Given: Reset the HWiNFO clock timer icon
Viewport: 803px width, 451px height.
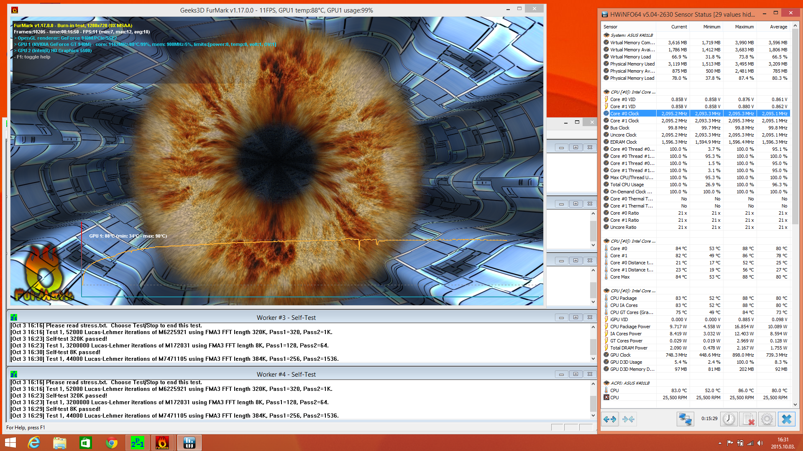Looking at the screenshot, I should (729, 419).
